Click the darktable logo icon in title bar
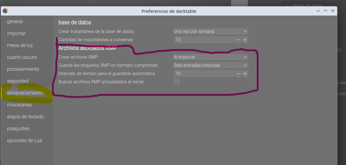346x165 pixels. [x=5, y=11]
